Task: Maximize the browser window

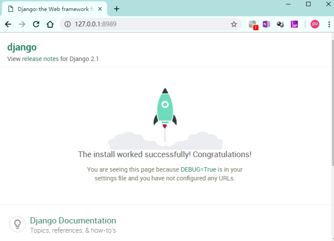Action: (x=308, y=4)
